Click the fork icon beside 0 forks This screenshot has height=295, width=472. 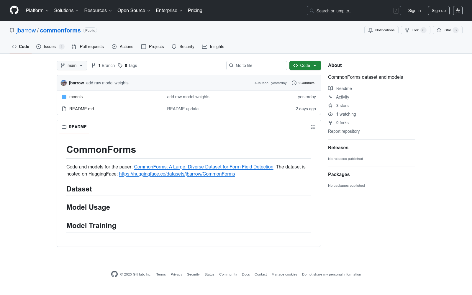330,123
